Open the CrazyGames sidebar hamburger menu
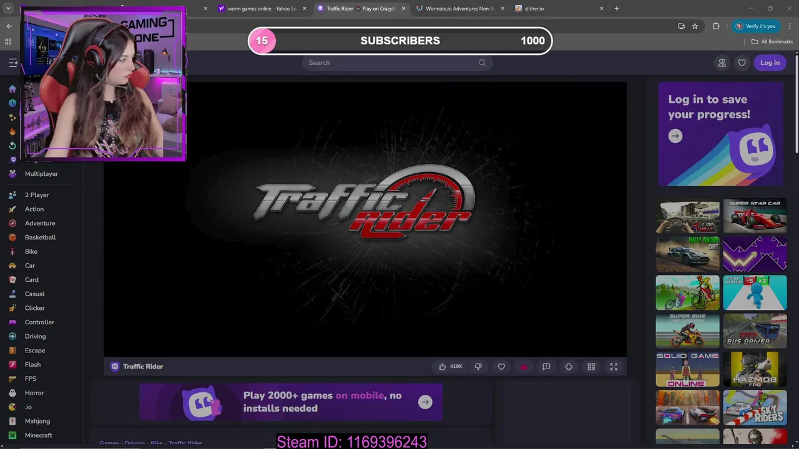The image size is (799, 449). (12, 62)
